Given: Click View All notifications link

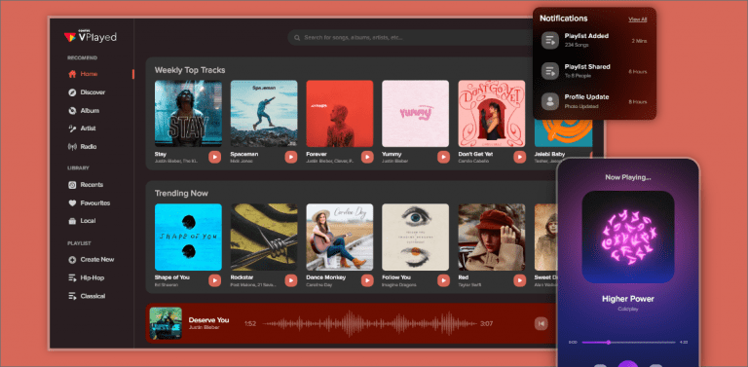Looking at the screenshot, I should pos(637,19).
